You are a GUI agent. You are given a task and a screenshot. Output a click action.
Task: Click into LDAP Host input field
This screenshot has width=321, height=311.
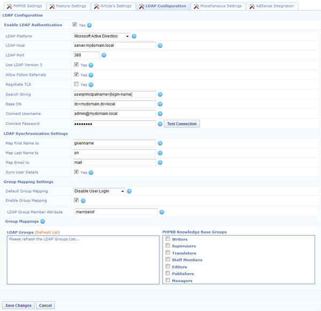click(114, 45)
